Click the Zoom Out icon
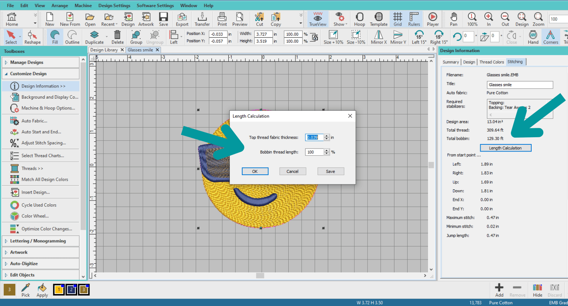Viewport: 568px width, 306px height. coord(505,19)
